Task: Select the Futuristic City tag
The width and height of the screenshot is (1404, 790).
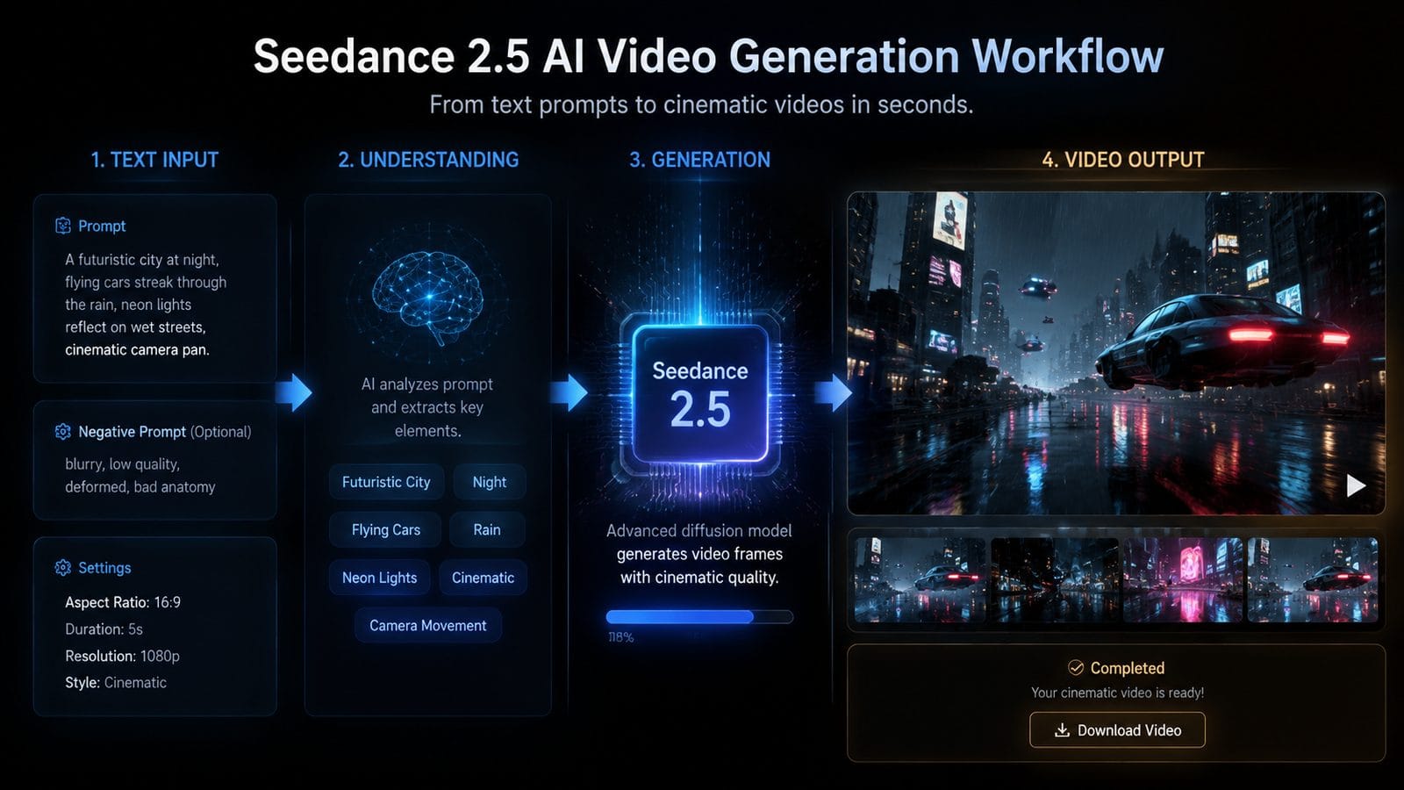Action: click(386, 482)
